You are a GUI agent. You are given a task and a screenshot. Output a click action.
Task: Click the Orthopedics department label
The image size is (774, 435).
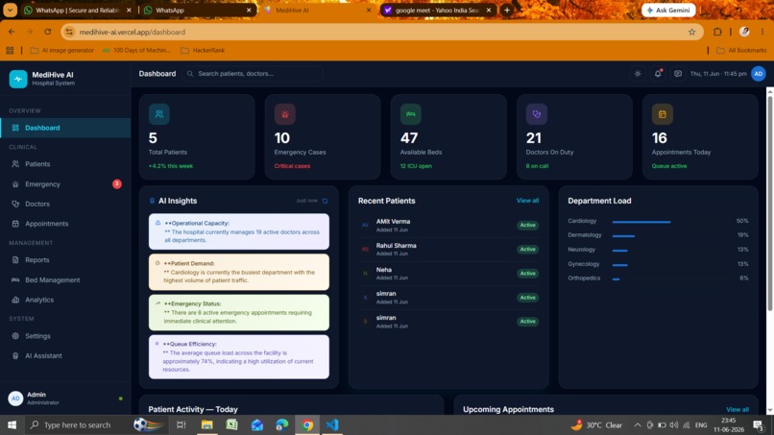(x=584, y=278)
